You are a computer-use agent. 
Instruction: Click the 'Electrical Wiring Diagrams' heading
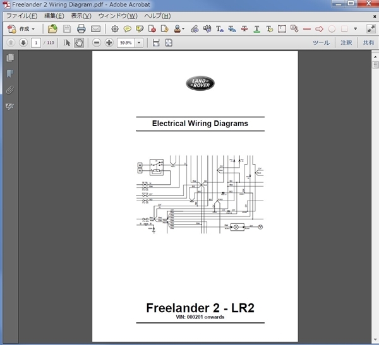(x=200, y=124)
